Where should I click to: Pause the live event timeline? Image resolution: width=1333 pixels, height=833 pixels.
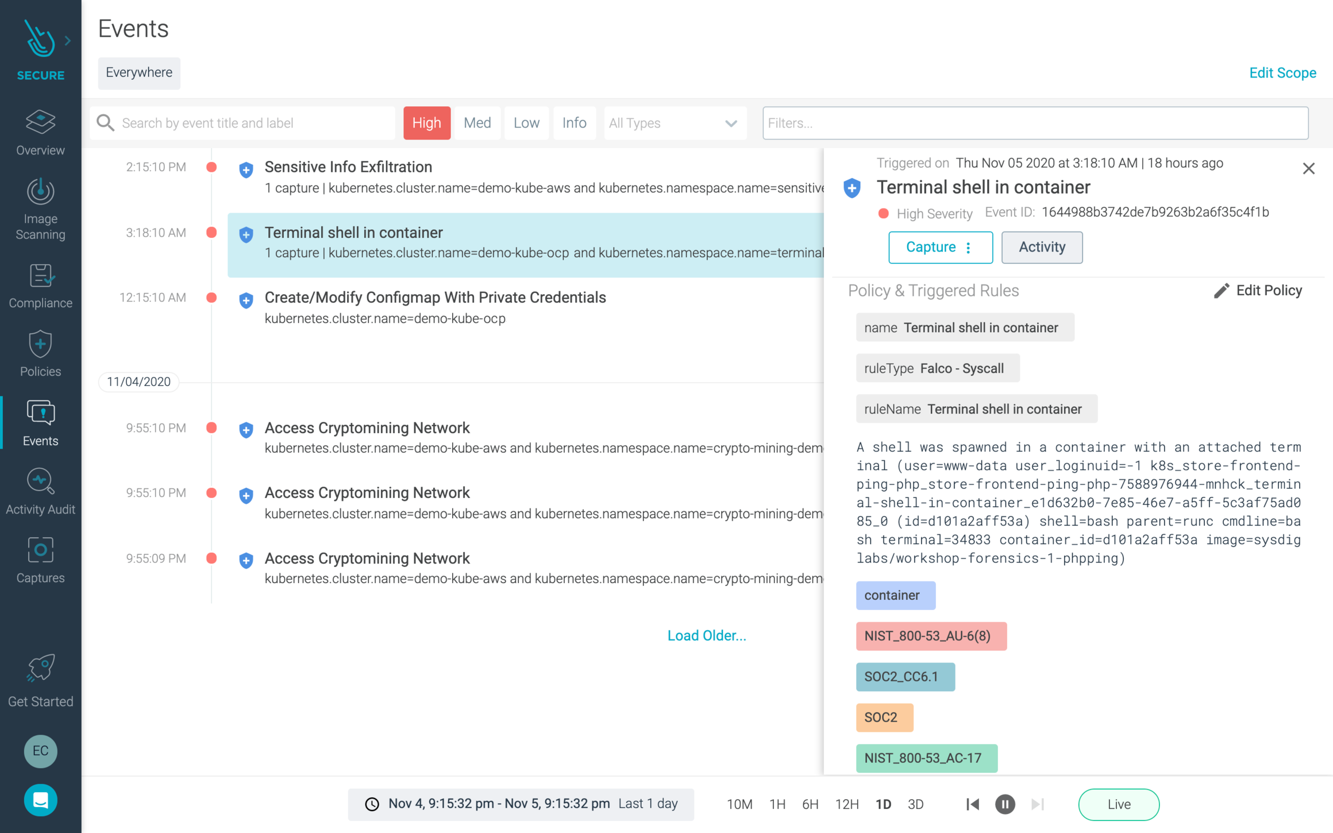point(1005,804)
